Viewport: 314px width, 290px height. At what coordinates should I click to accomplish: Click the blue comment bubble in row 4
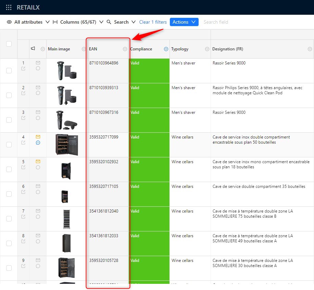[x=38, y=143]
